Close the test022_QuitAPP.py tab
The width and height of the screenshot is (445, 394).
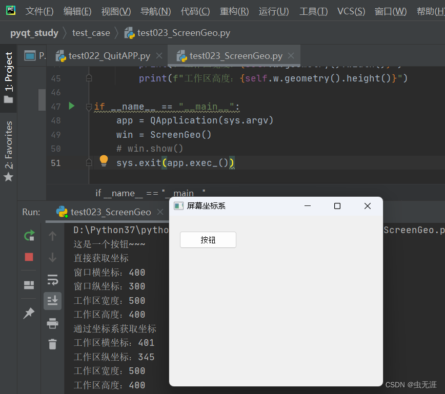[159, 56]
